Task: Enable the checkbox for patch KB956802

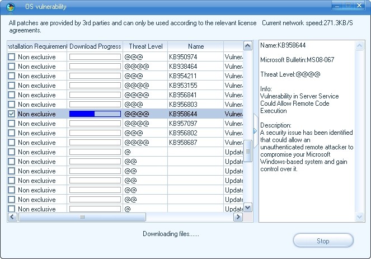Action: [12, 133]
